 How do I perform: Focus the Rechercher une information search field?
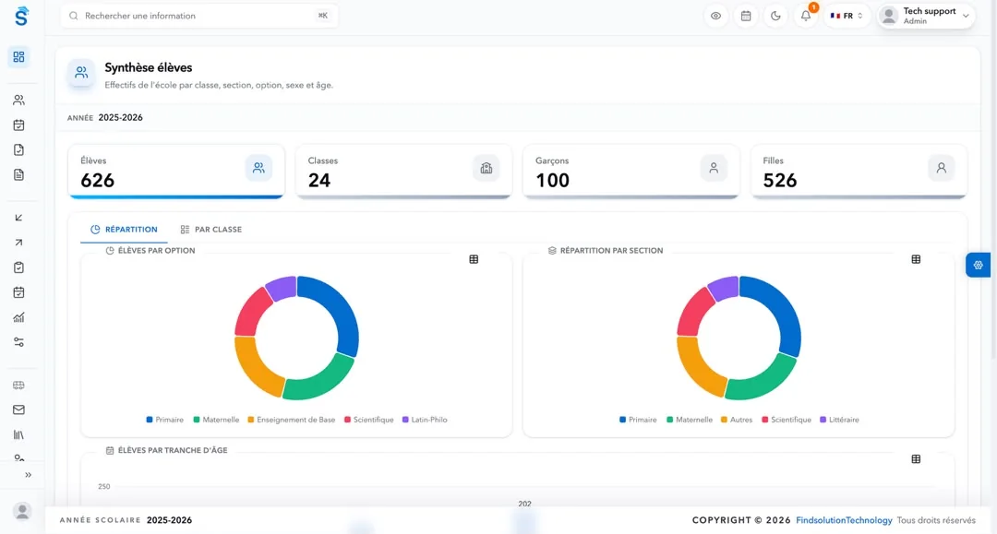[x=199, y=16]
